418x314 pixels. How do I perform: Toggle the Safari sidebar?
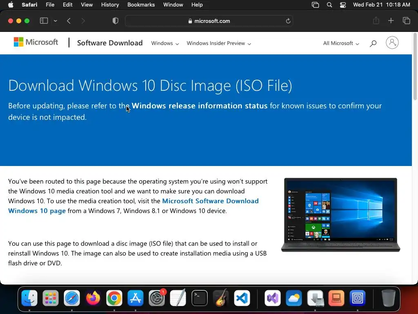coord(44,21)
